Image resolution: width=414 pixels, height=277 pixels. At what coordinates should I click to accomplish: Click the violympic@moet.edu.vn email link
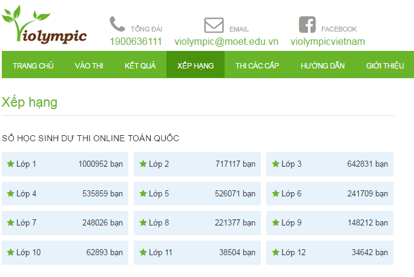[x=226, y=42]
